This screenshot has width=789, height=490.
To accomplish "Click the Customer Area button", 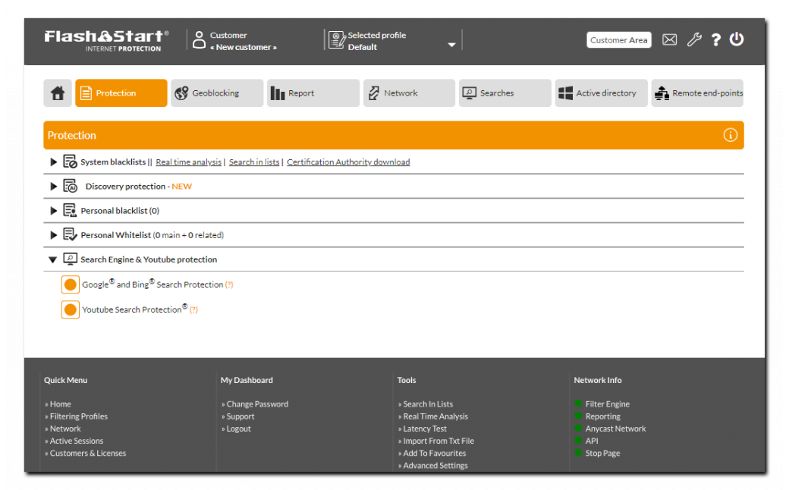I will point(618,40).
